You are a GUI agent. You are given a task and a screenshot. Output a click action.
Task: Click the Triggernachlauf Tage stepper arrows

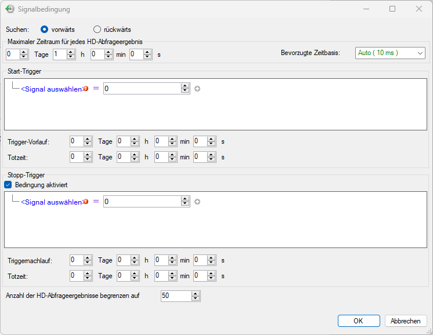click(x=88, y=261)
